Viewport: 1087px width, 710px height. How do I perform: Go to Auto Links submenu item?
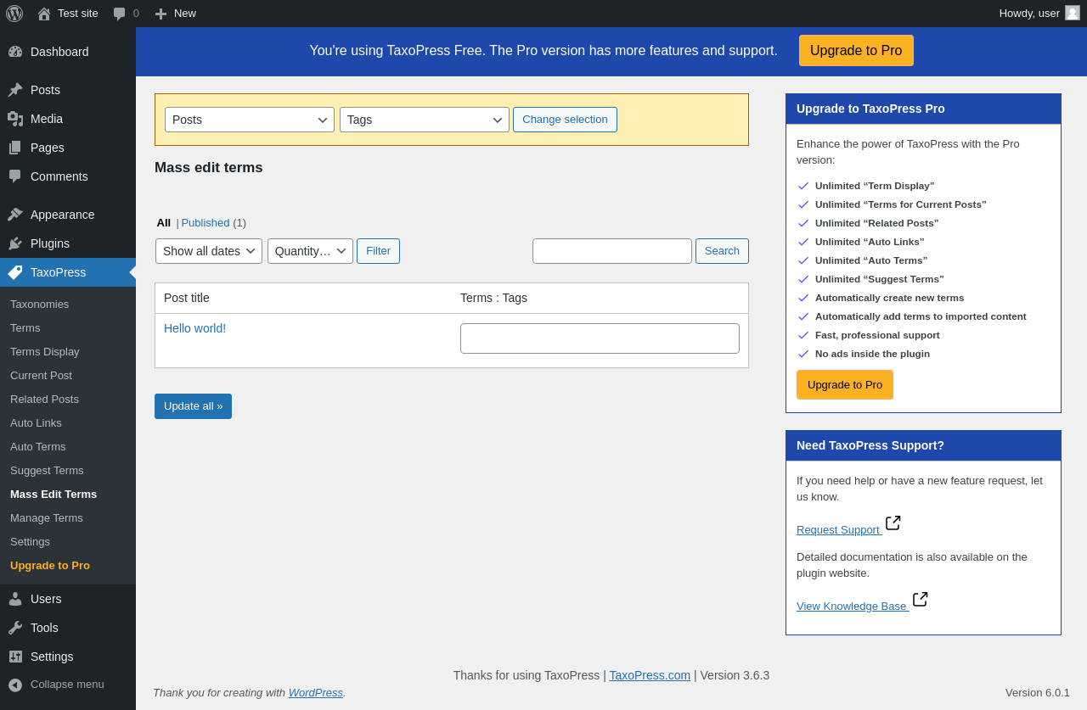(36, 422)
